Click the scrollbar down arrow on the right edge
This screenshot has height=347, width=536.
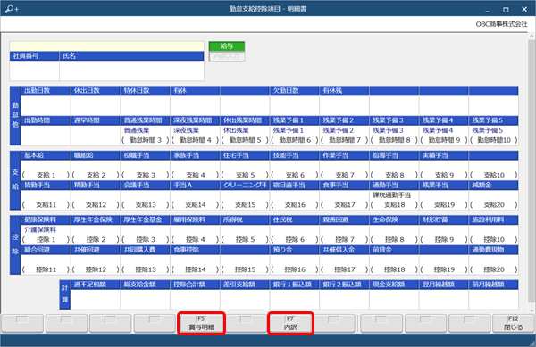pyautogui.click(x=532, y=310)
